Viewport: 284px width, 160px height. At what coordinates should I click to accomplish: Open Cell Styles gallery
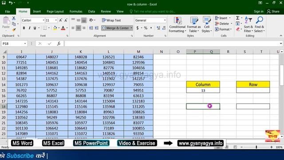point(207,25)
